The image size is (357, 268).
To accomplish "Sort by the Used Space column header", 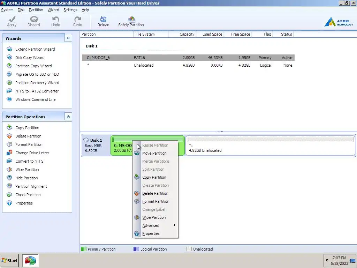I will 210,34.
